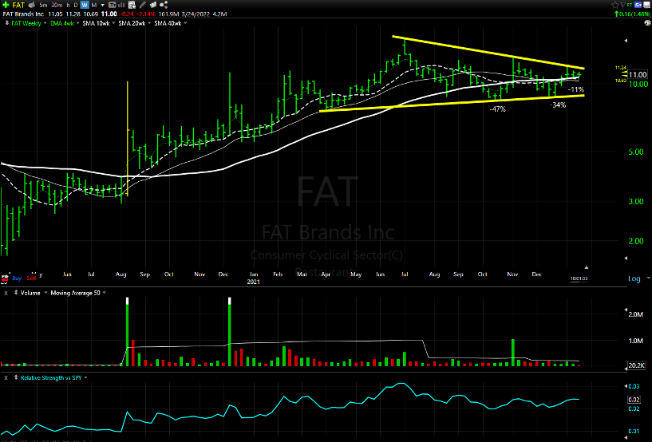Click the green 0.16(1.48%) change readout
The image size is (652, 442).
coord(633,14)
